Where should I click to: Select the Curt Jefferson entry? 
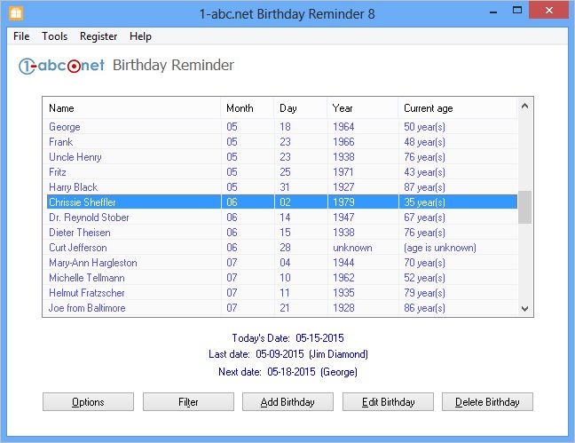click(78, 248)
